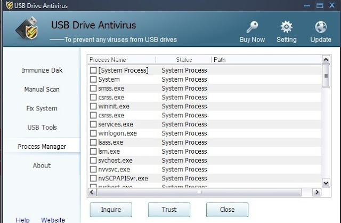This screenshot has width=341, height=223.
Task: Click the services.exe process name
Action: pos(116,124)
